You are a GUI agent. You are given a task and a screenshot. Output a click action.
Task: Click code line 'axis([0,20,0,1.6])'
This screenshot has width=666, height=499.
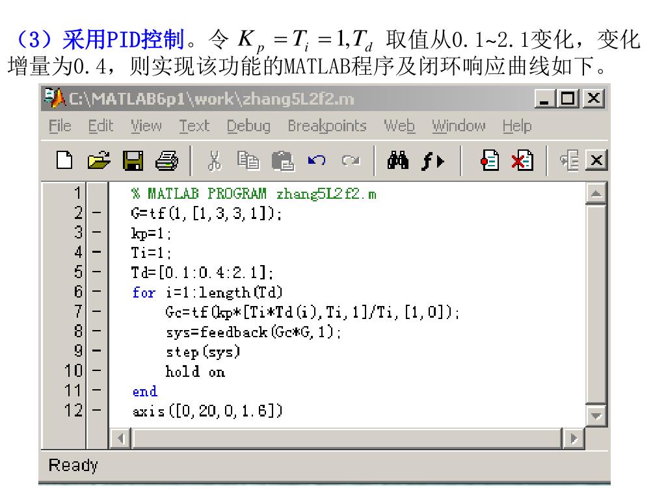[207, 411]
